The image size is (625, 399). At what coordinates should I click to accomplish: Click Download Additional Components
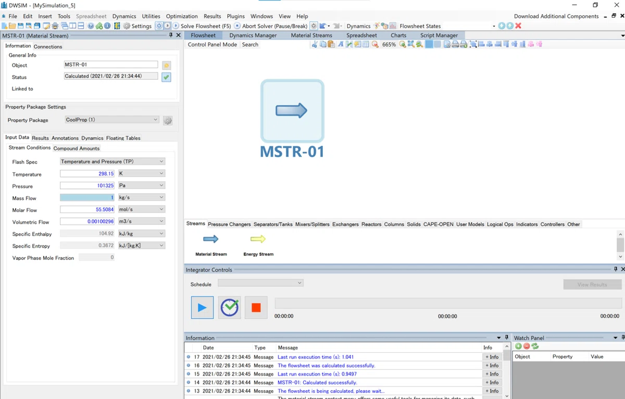(556, 16)
